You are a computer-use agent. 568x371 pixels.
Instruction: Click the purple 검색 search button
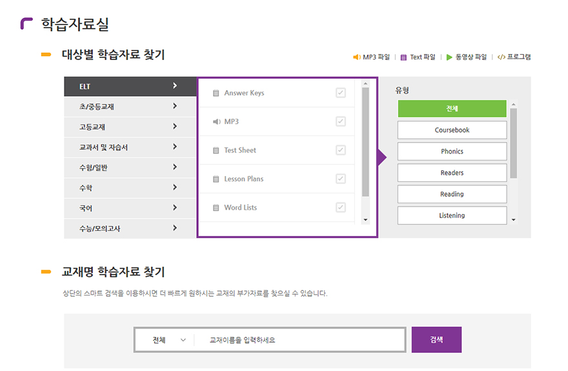pyautogui.click(x=436, y=339)
